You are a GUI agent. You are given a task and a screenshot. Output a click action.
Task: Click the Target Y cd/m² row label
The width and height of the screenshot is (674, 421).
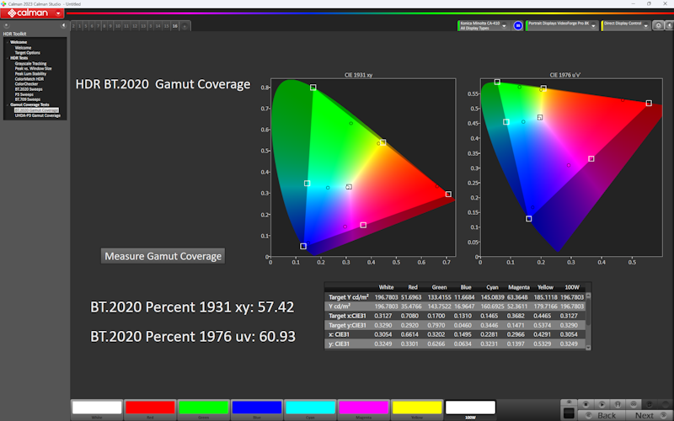[349, 297]
